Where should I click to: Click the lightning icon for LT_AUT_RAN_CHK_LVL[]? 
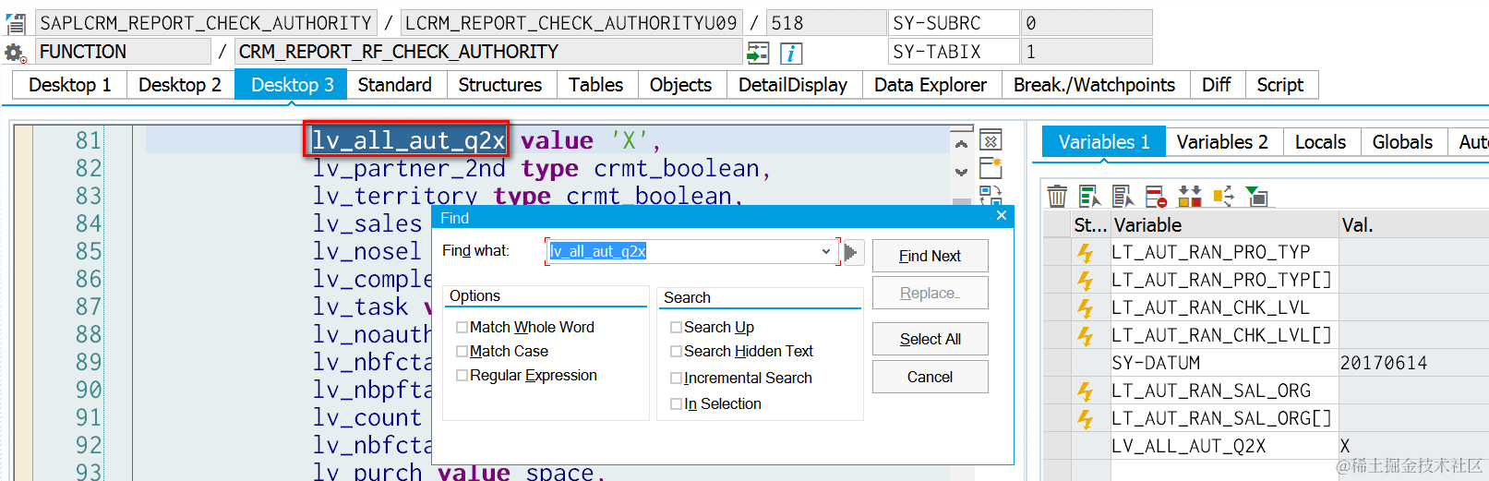tap(1087, 335)
